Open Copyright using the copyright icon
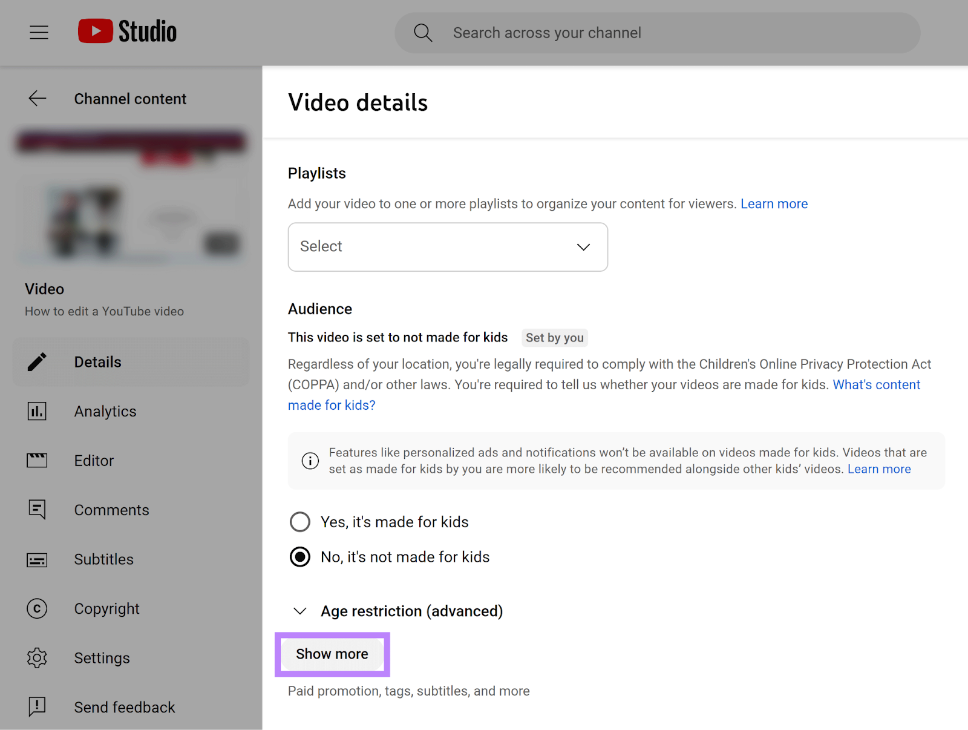 click(36, 608)
